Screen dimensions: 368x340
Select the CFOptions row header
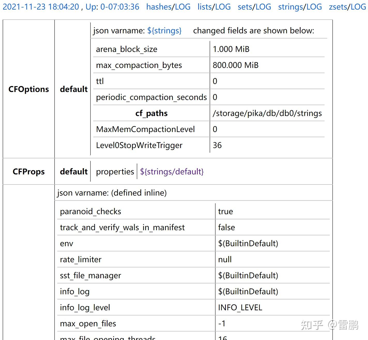pos(29,89)
